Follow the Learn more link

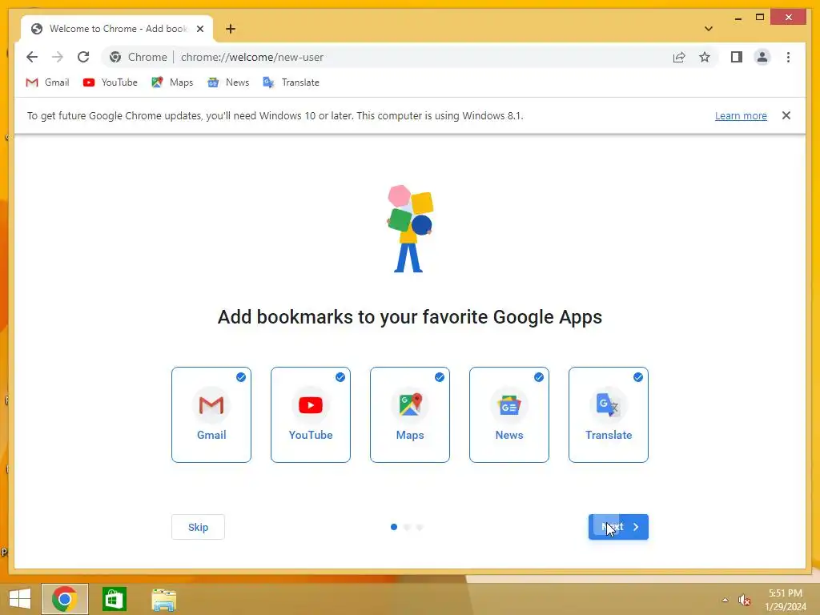(x=741, y=115)
